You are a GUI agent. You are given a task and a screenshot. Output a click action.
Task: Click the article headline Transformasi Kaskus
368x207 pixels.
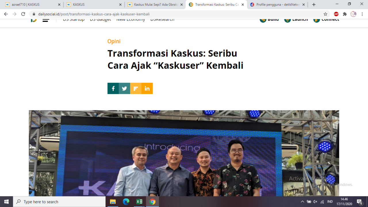tap(175, 60)
